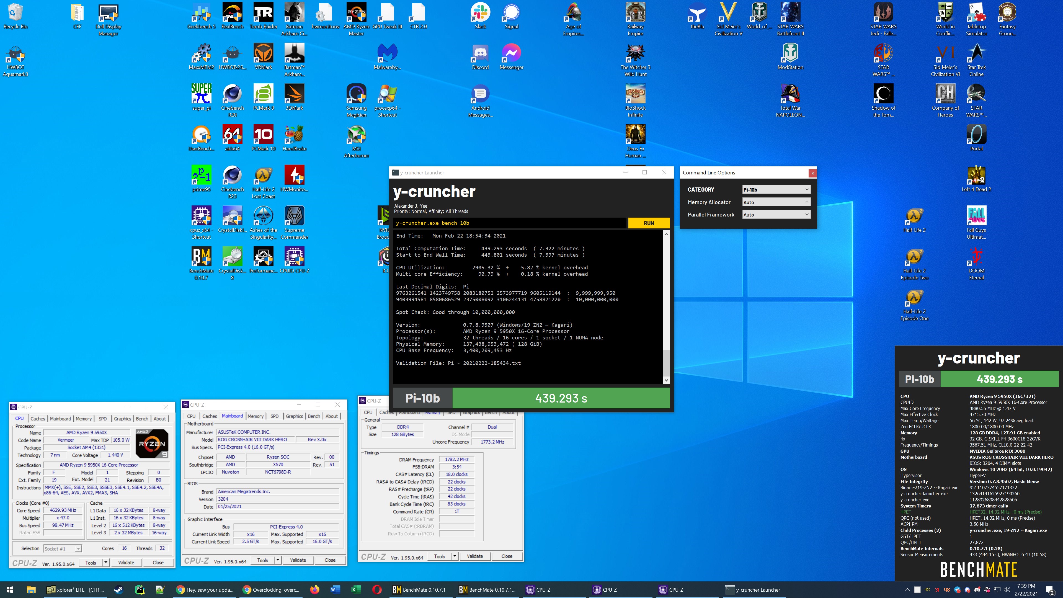
Task: Open About tab in Mainboard CPU-Z window
Action: (x=331, y=416)
